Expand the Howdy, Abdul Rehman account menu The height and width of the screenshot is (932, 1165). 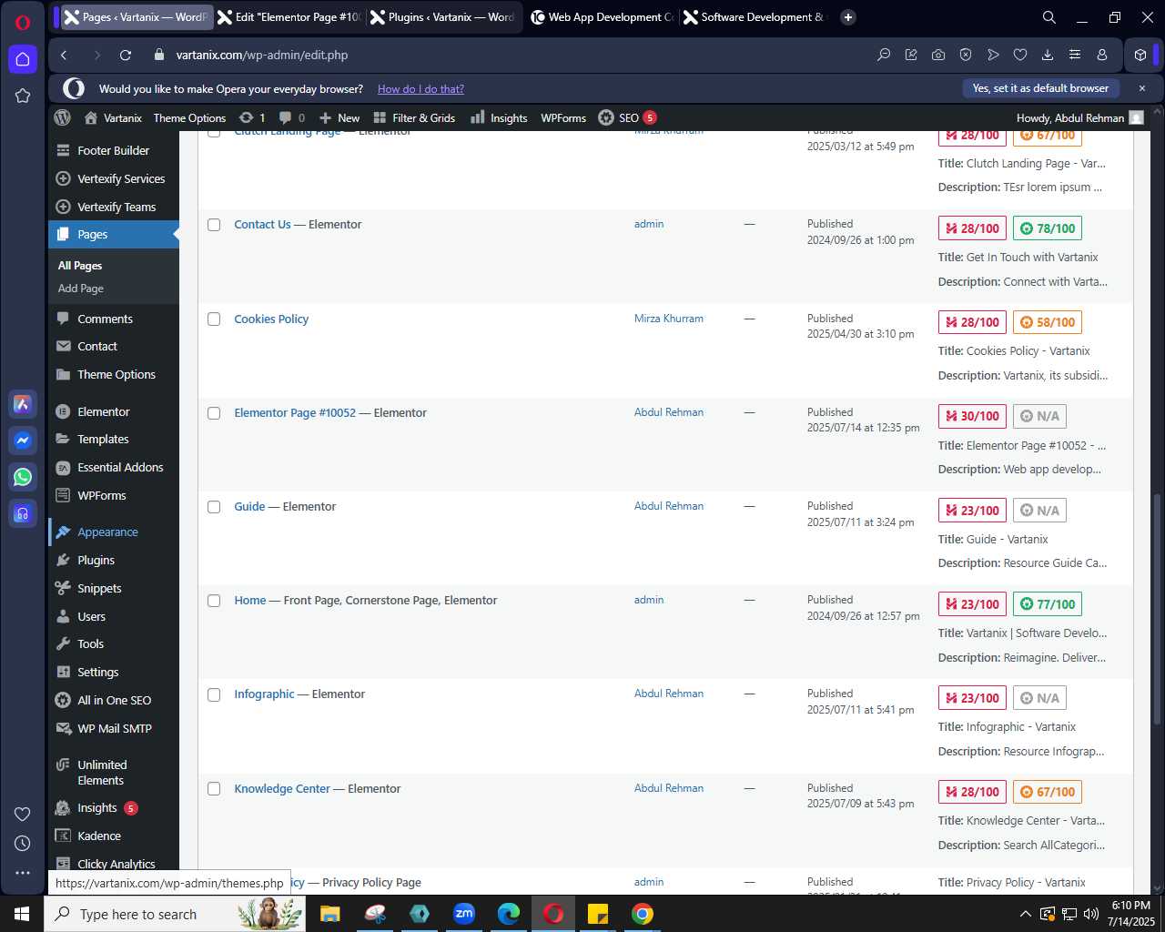click(1079, 117)
